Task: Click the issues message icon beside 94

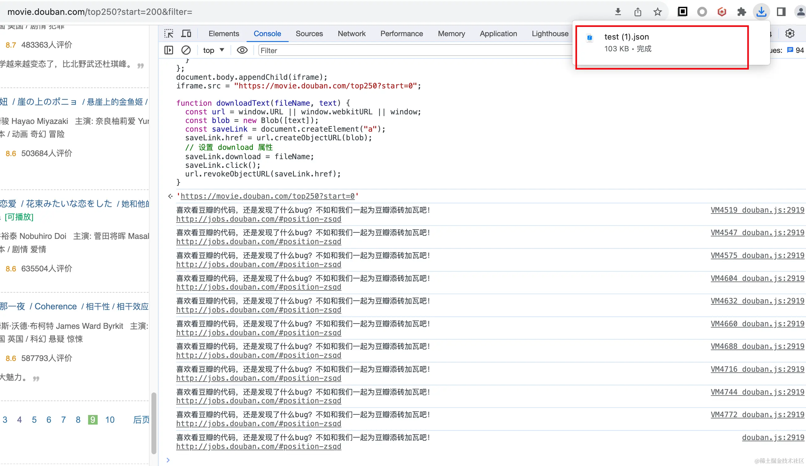Action: point(790,50)
